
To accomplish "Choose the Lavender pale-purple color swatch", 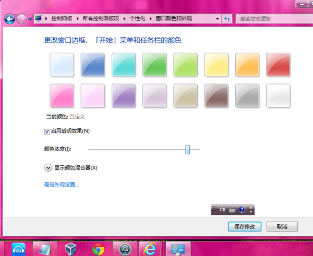I will coord(154,96).
